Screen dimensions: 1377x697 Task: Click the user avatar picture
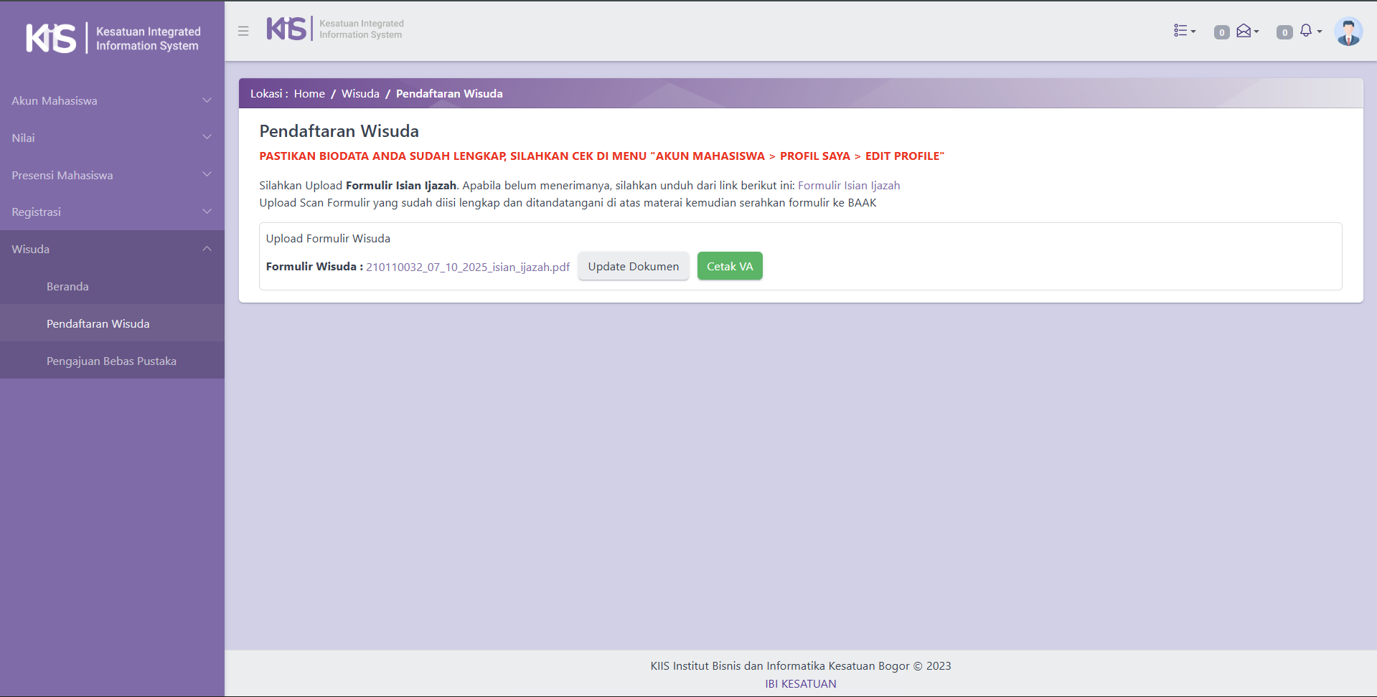(1348, 32)
